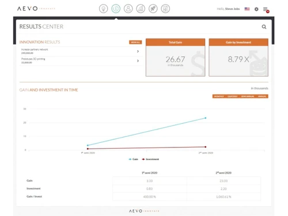The width and height of the screenshot is (288, 216).
Task: Click the '0.83' Investment table cell
Action: pos(150,189)
